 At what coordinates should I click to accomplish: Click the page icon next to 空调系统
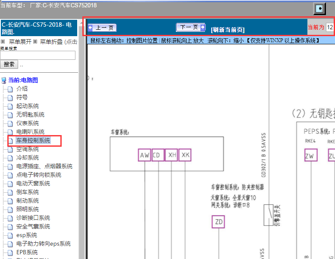[x=10, y=149]
